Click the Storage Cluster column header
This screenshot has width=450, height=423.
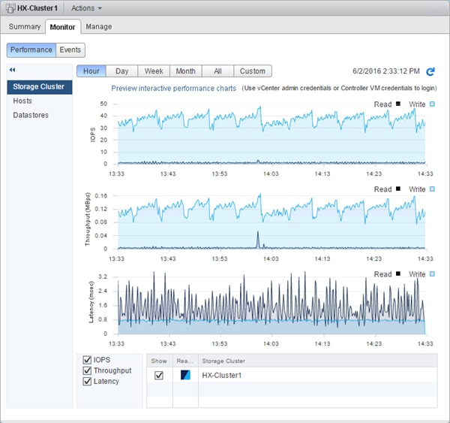[318, 361]
